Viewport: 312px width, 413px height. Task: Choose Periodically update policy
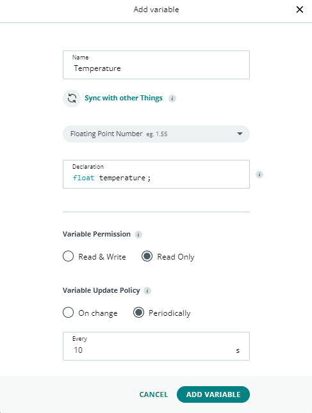(138, 313)
